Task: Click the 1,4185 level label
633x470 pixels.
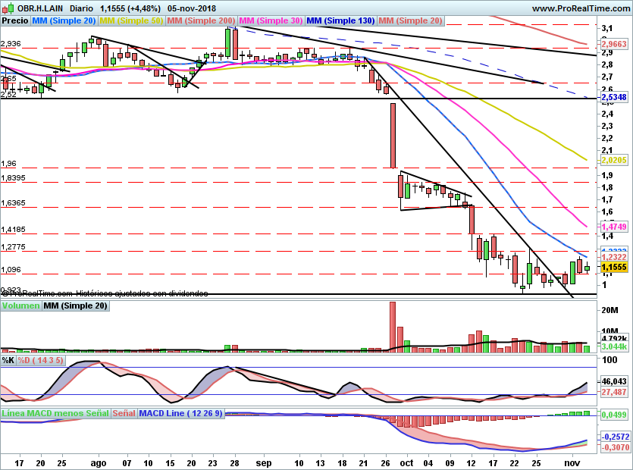Action: [13, 230]
